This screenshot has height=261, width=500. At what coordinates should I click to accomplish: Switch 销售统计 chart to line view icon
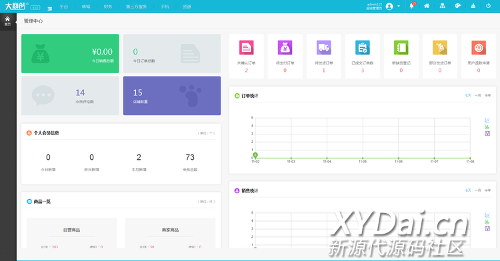(x=487, y=215)
